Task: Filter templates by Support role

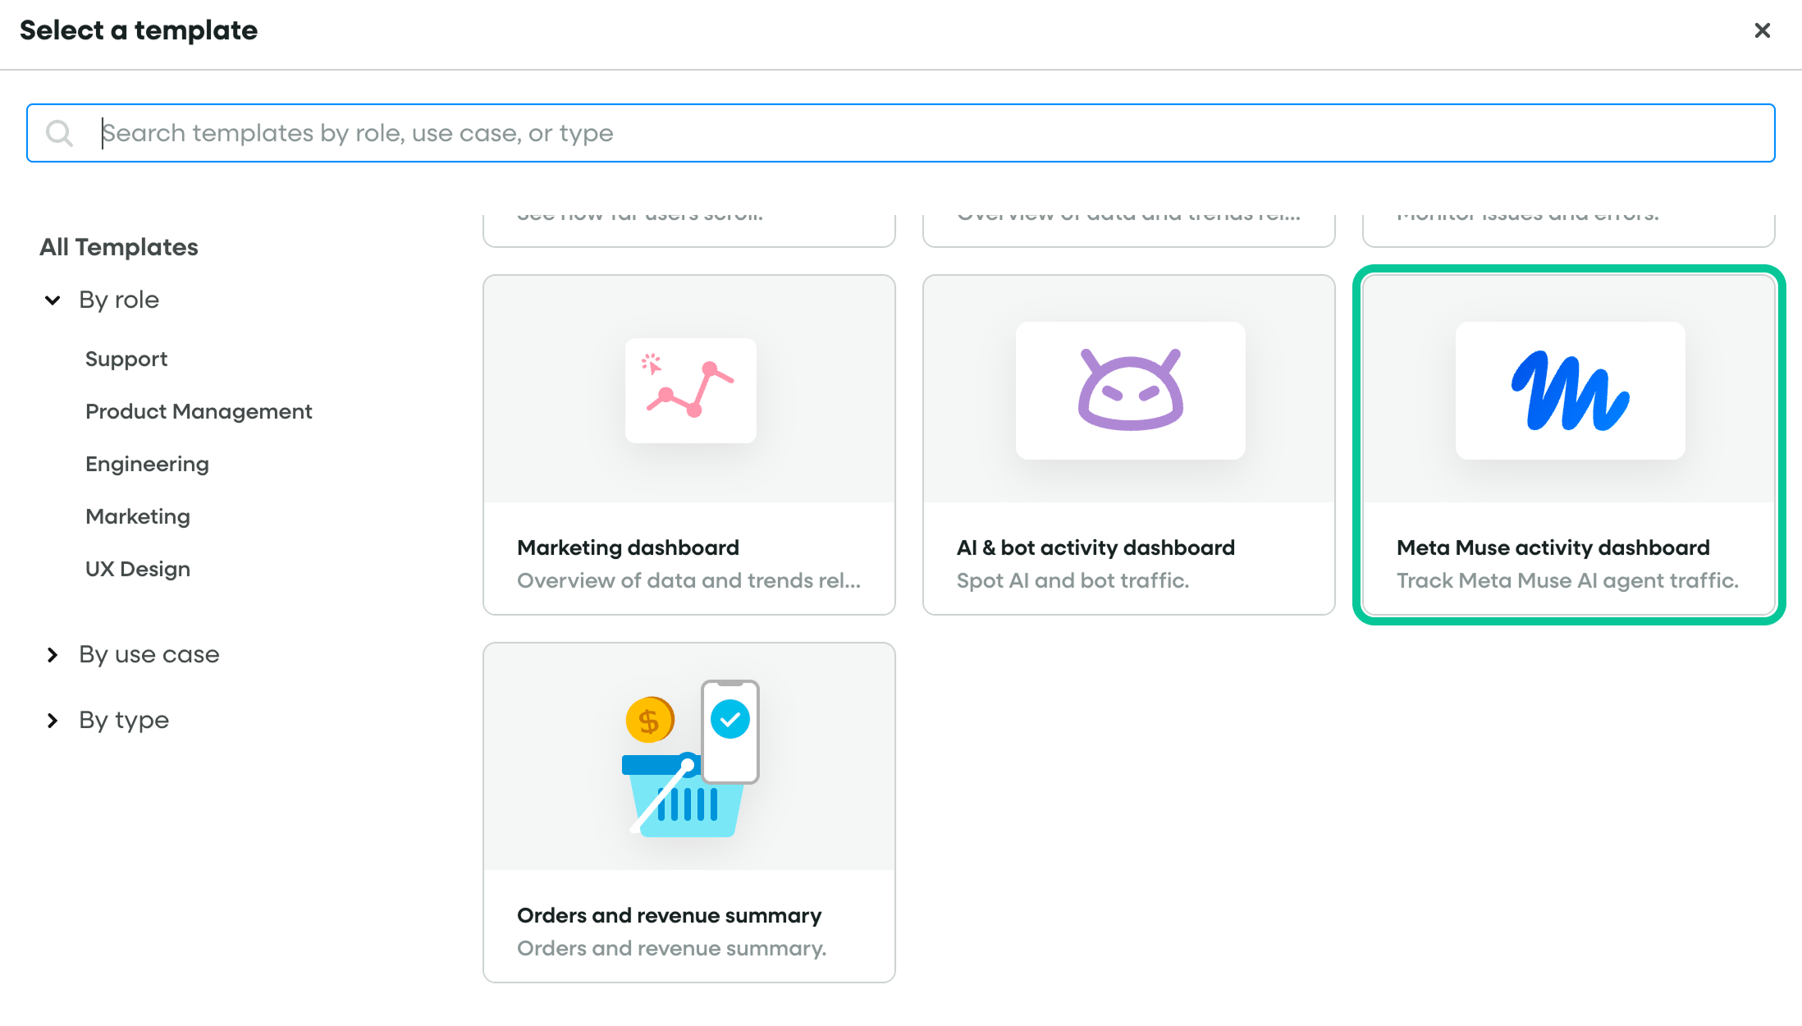Action: 126,360
